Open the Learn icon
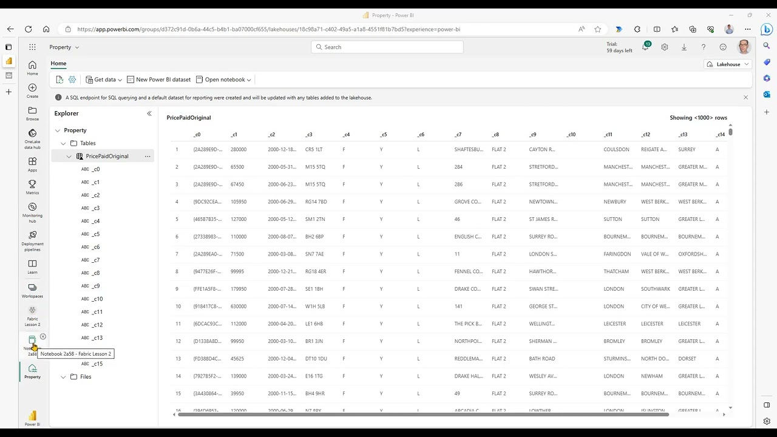The image size is (777, 437). coord(32,267)
